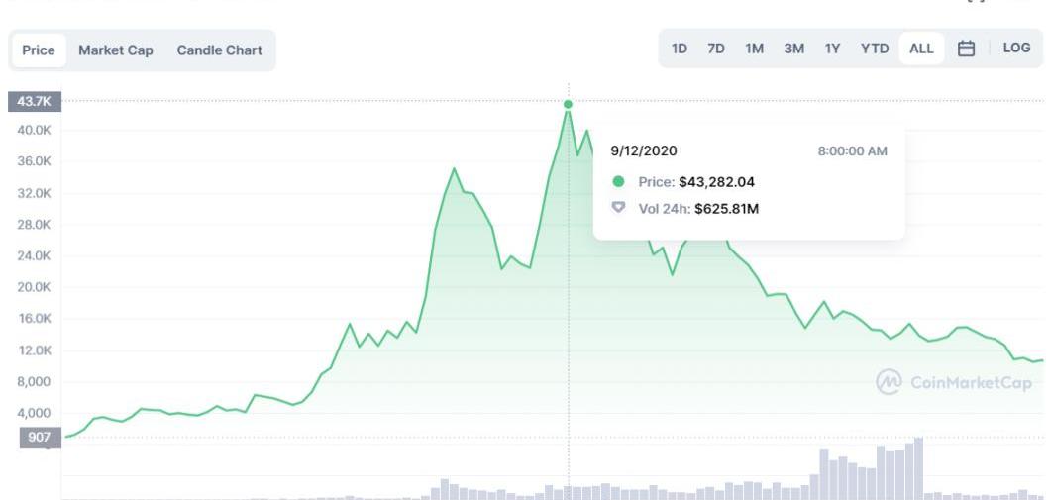Switch to the Candle Chart view

pos(219,50)
